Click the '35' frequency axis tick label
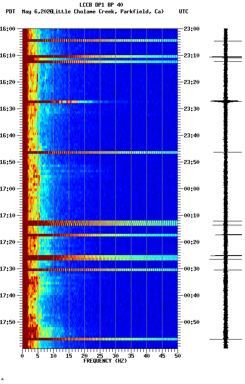Screen dimensions: 245x384 [x=131, y=356]
